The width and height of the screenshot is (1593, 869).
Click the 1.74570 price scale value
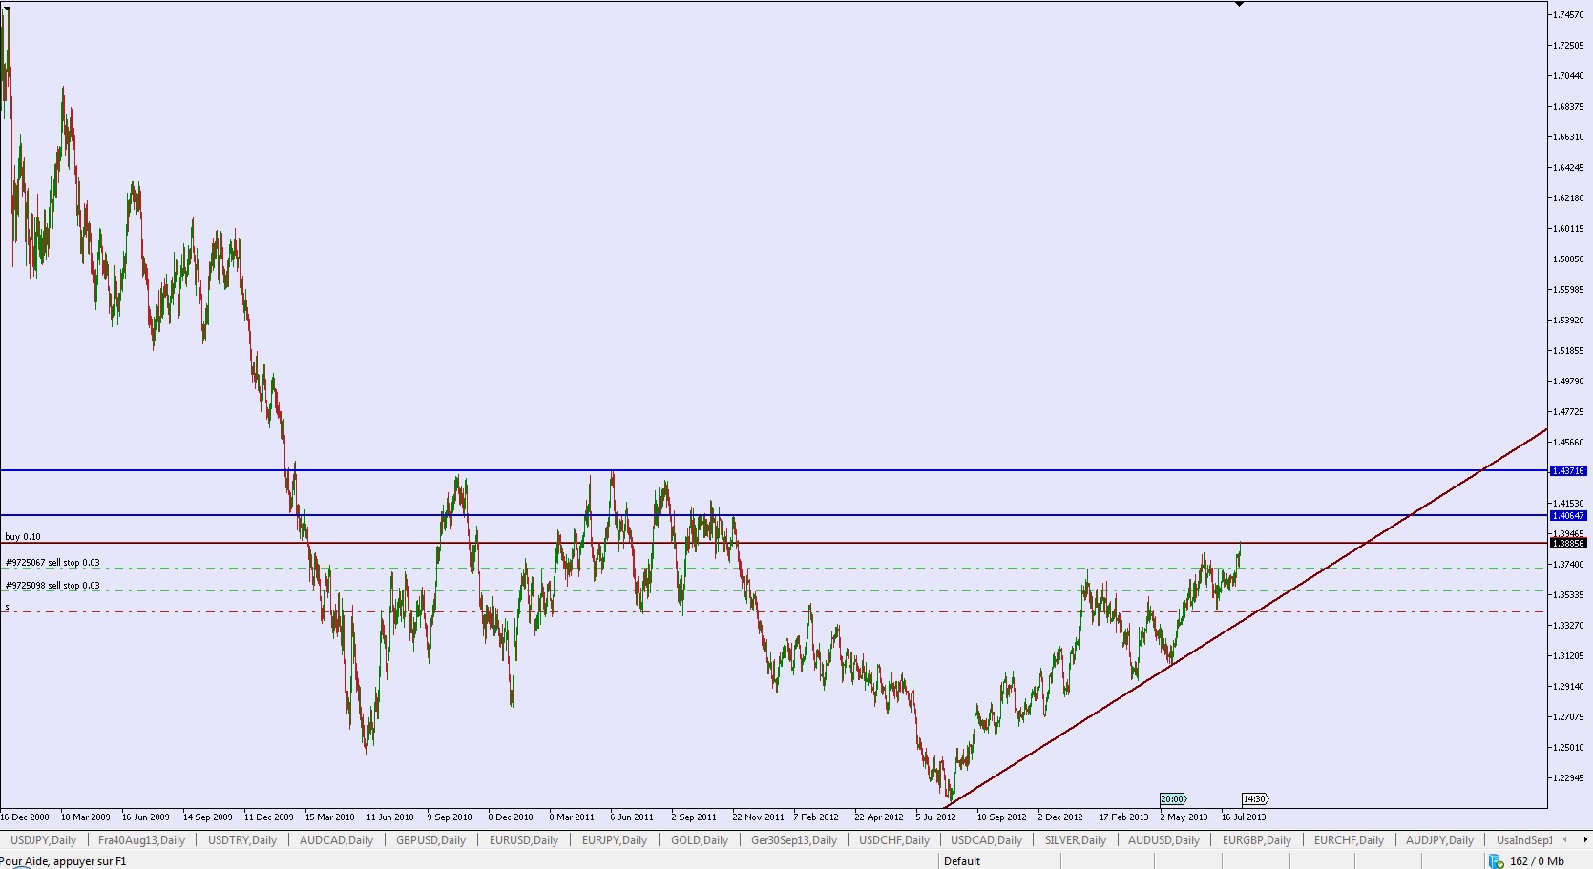pyautogui.click(x=1568, y=15)
